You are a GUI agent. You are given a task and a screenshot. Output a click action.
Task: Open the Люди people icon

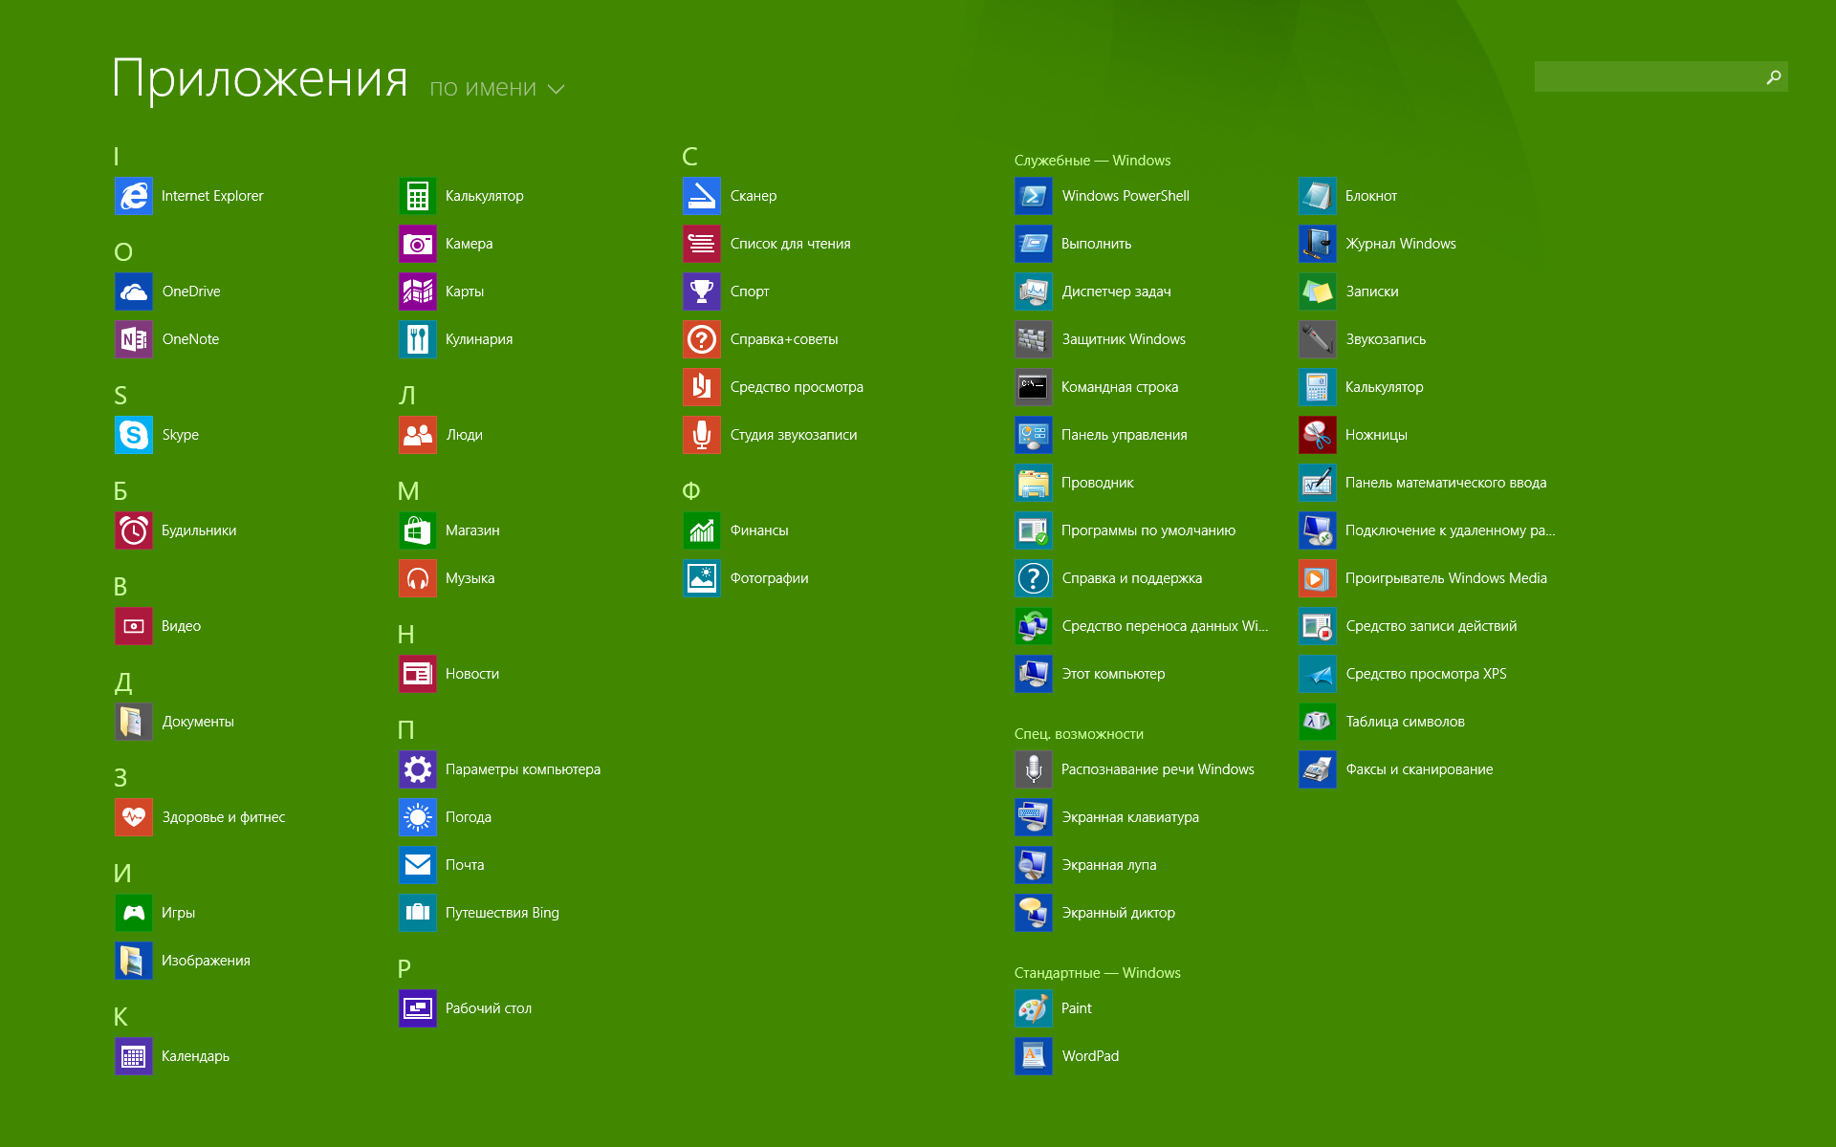tap(418, 435)
